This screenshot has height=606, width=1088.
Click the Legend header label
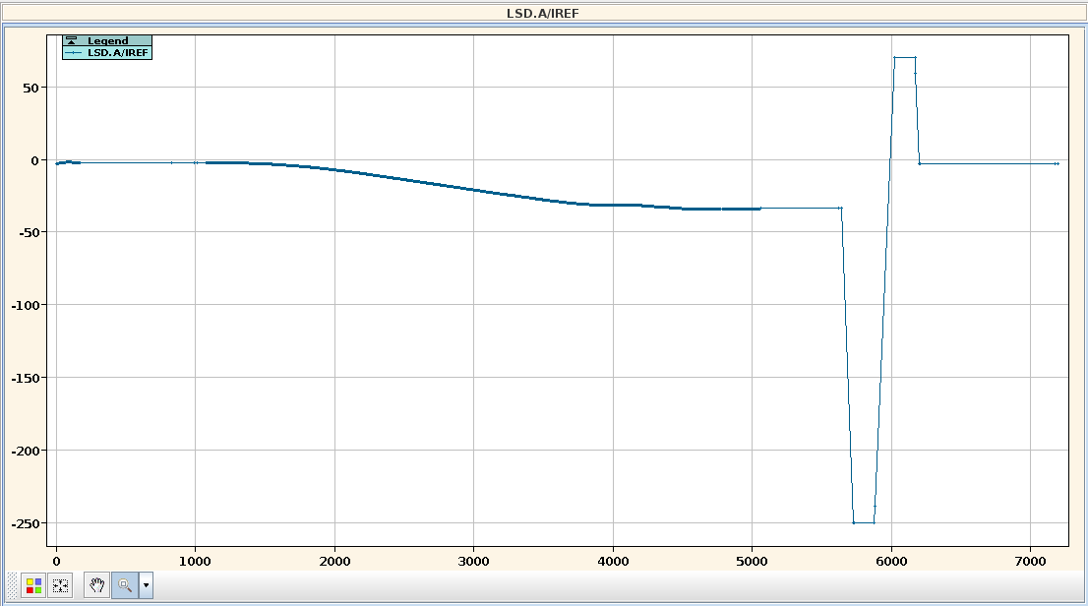(x=107, y=40)
